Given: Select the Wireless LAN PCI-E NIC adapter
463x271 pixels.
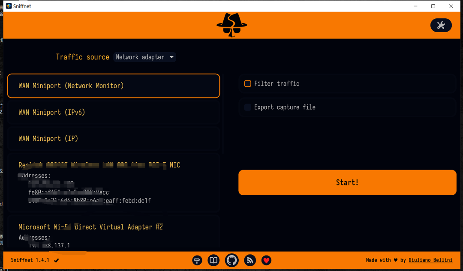Looking at the screenshot, I should tap(114, 183).
